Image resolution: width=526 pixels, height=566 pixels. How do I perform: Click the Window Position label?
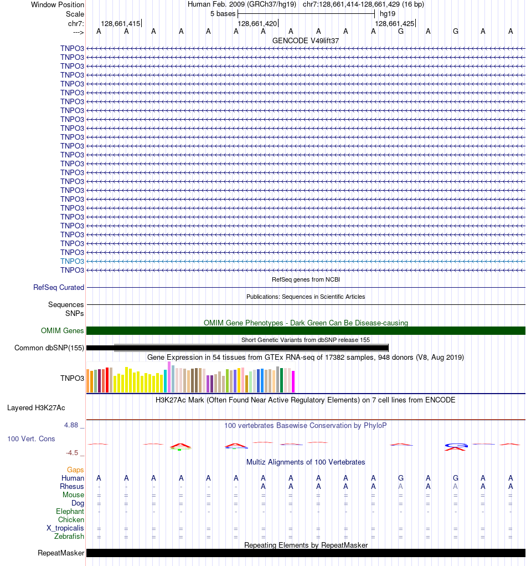[x=58, y=4]
